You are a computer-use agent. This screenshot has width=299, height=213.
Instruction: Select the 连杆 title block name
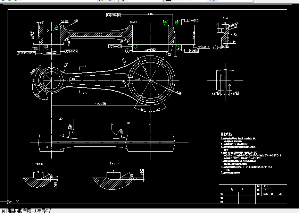click(238, 189)
